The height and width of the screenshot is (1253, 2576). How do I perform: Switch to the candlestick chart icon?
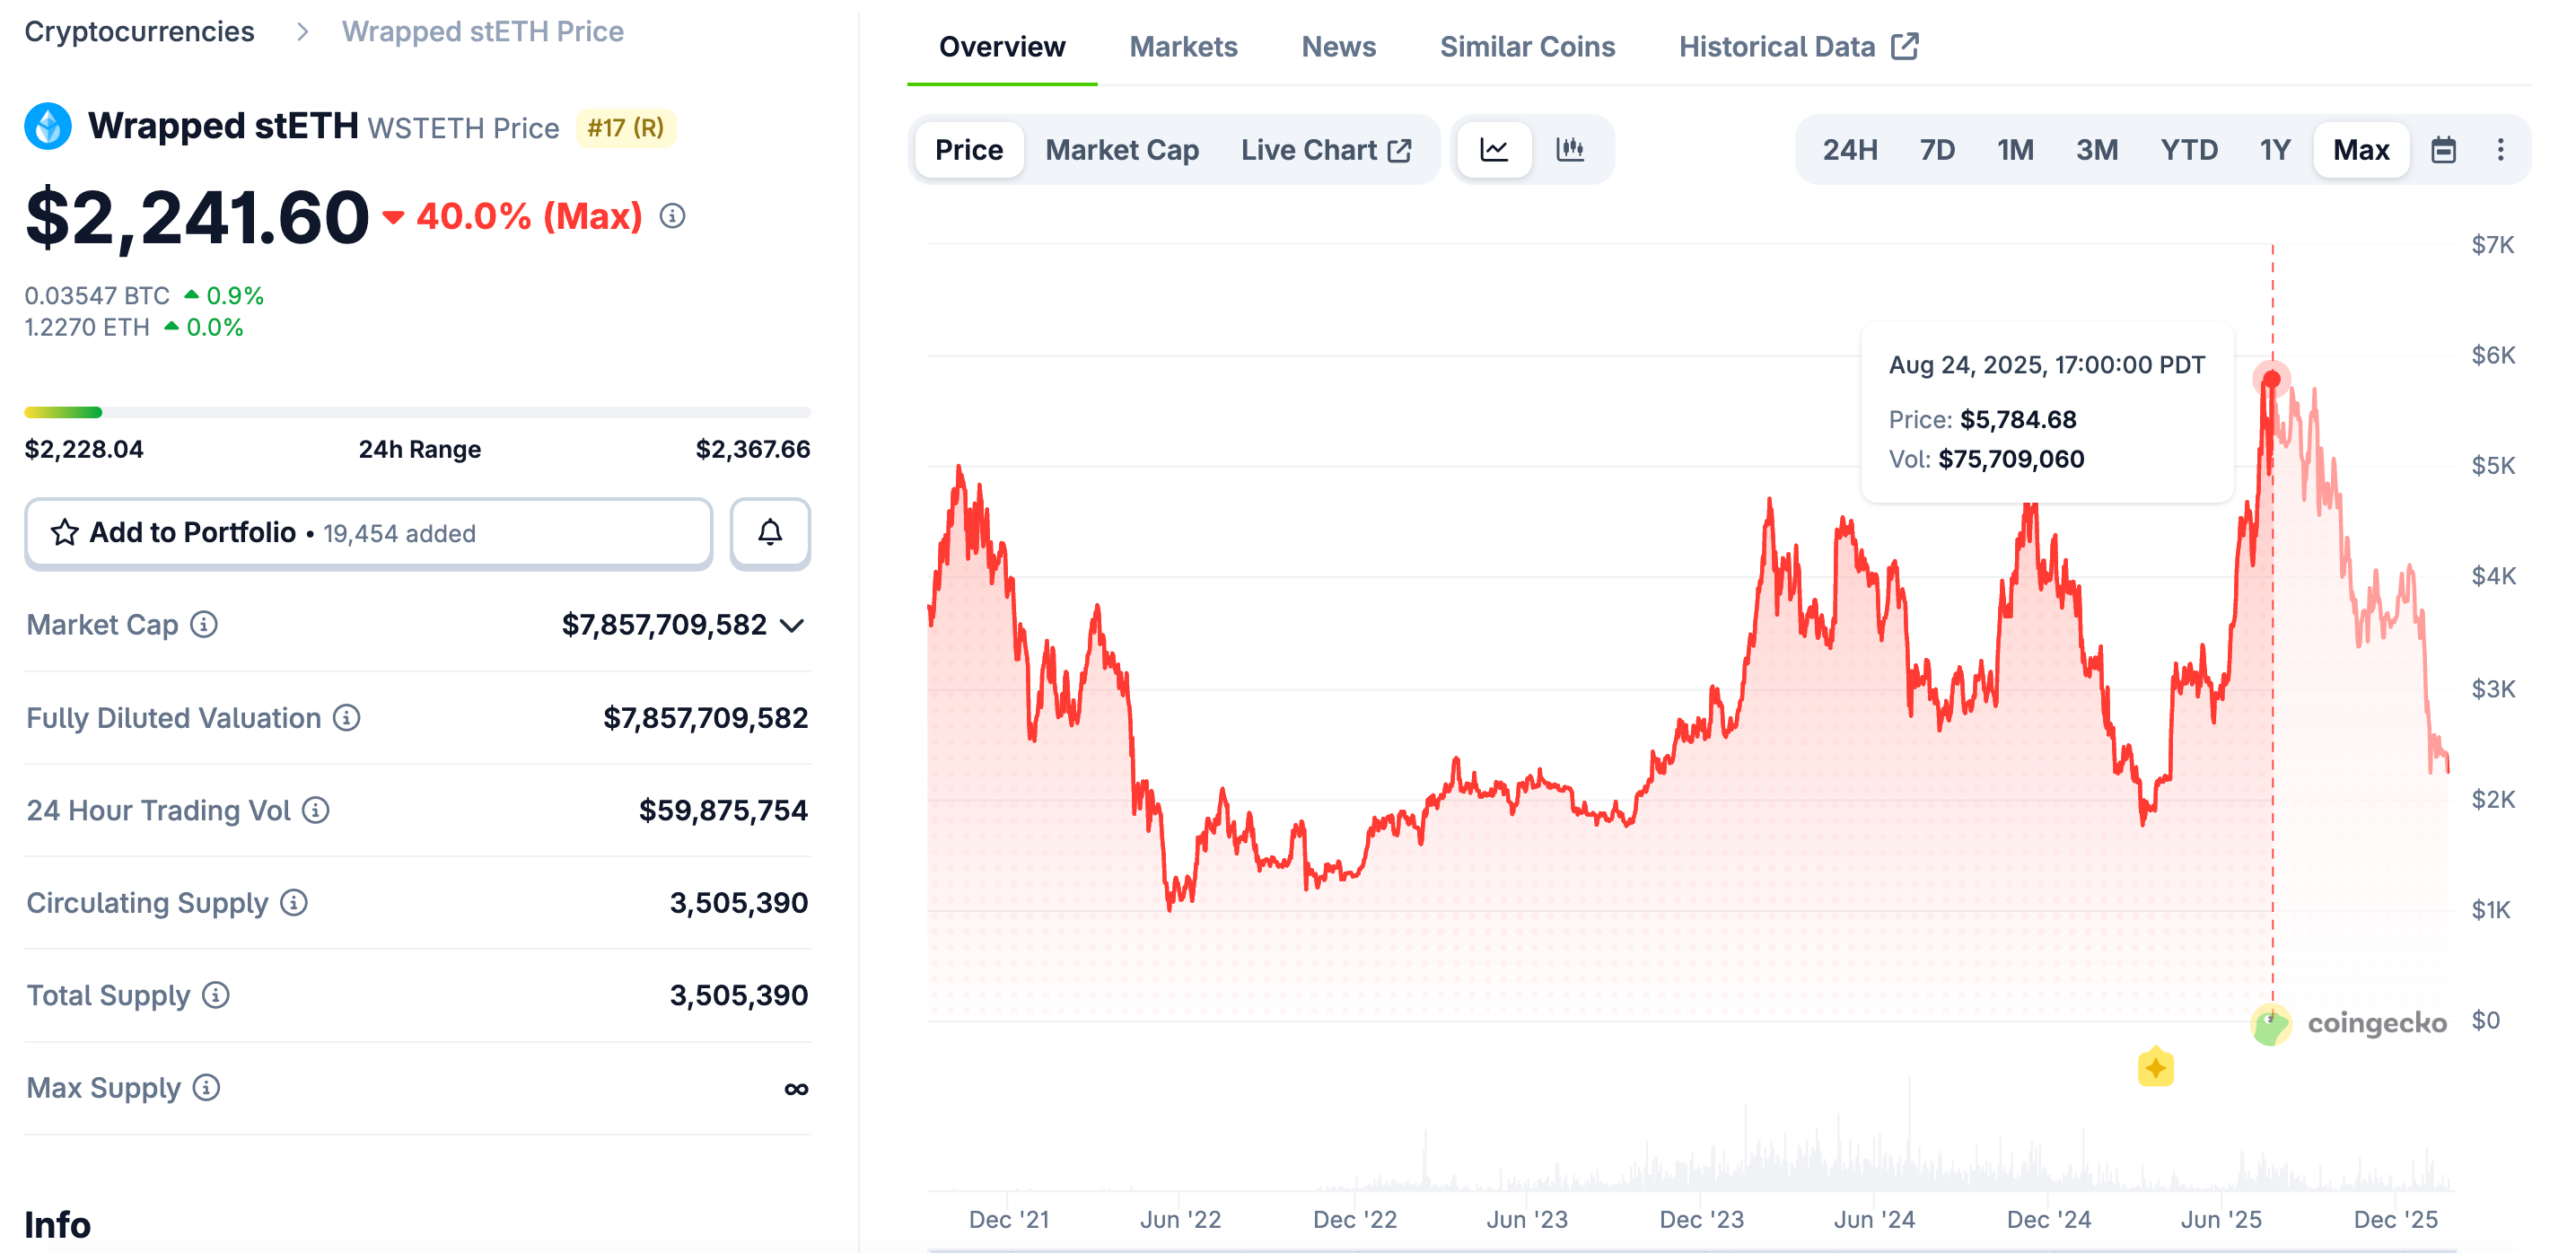[x=1570, y=150]
